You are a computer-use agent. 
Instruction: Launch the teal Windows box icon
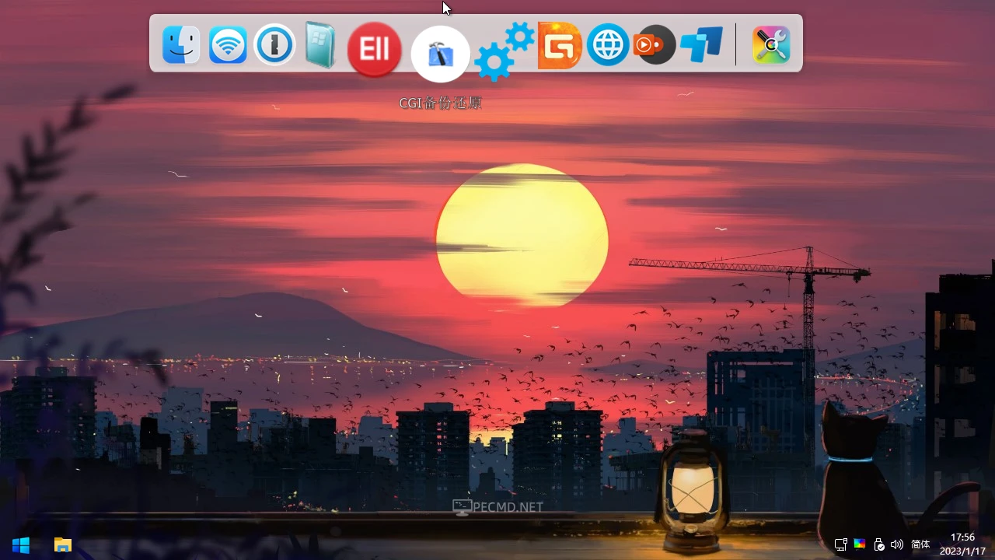(320, 44)
